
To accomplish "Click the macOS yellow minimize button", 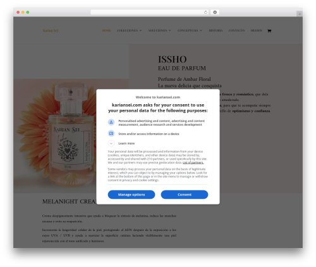I will point(23,13).
